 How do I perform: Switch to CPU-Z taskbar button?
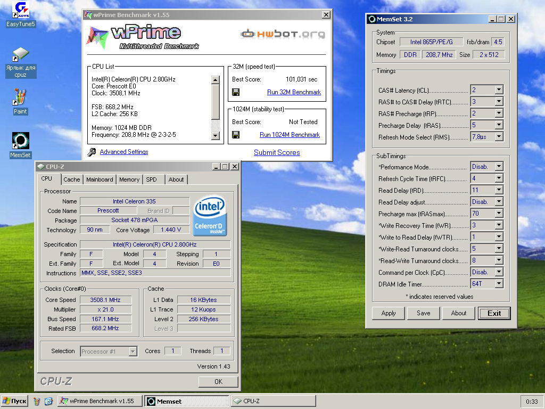[273, 401]
